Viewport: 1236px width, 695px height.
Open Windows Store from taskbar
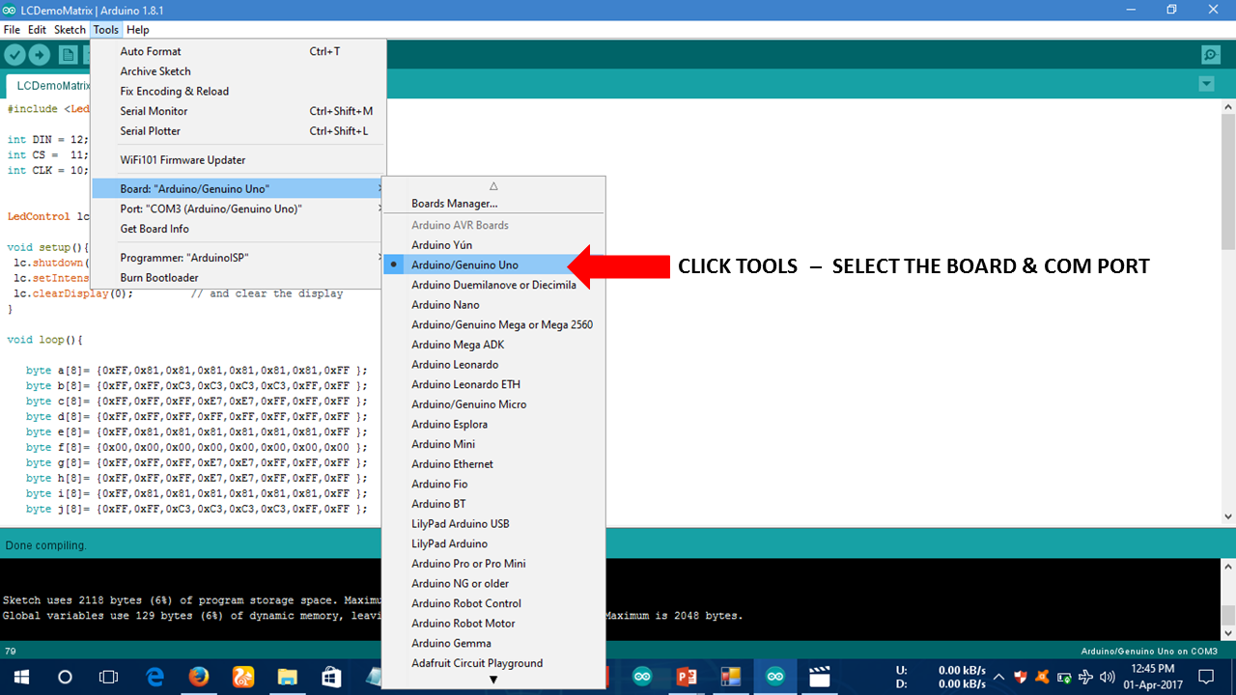(332, 677)
